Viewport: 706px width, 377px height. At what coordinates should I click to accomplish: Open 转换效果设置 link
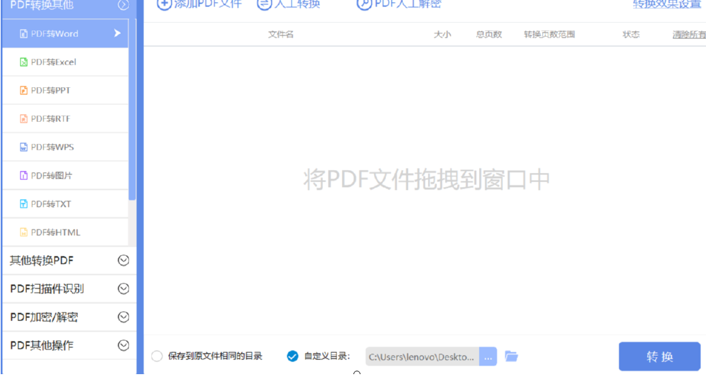[x=667, y=4]
